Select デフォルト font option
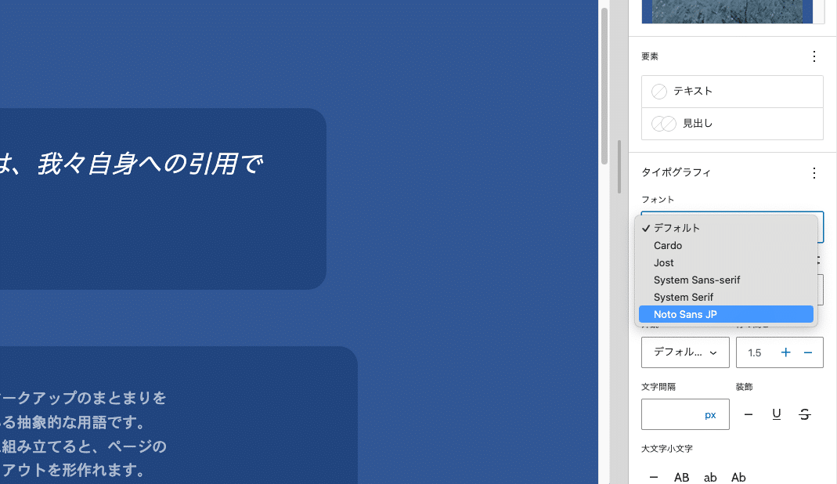The height and width of the screenshot is (484, 837). 676,228
